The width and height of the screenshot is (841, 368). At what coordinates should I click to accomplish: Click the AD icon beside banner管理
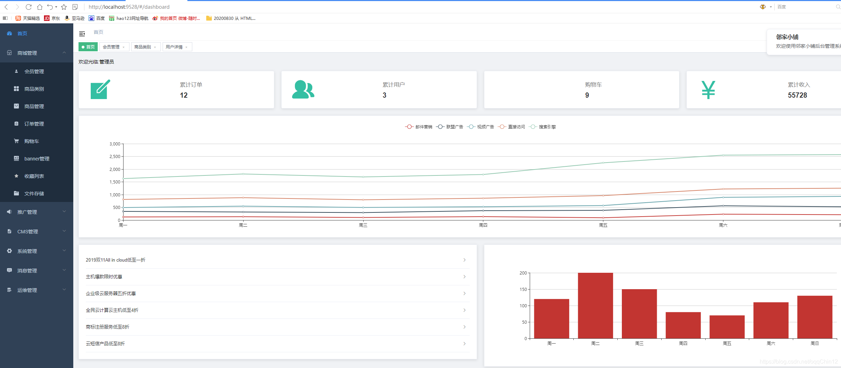[16, 158]
